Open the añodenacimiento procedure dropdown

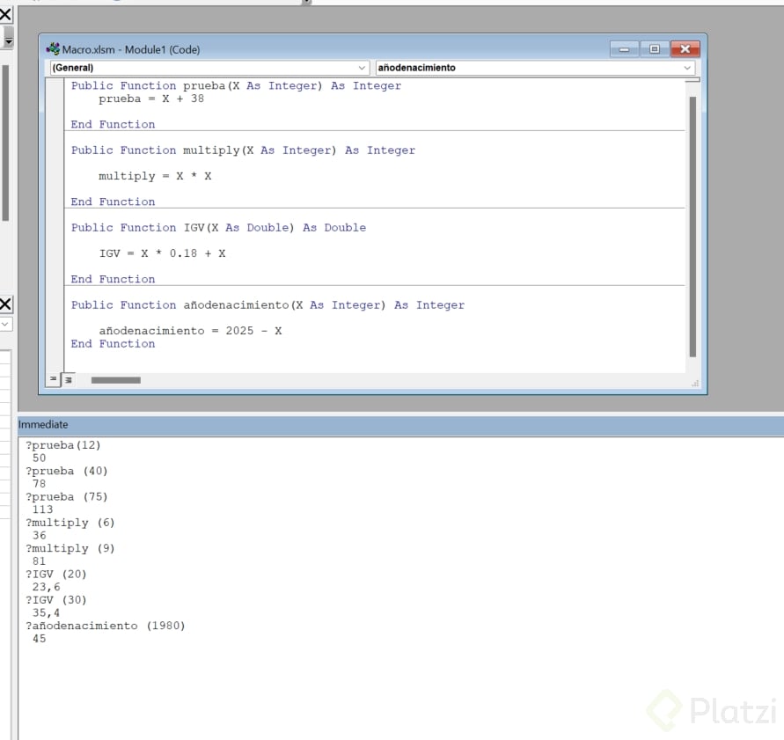(x=535, y=68)
